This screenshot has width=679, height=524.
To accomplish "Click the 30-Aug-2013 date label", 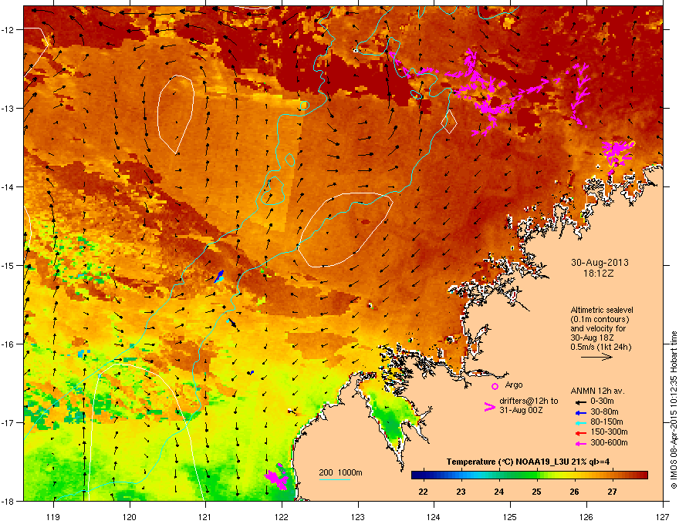I will click(600, 263).
